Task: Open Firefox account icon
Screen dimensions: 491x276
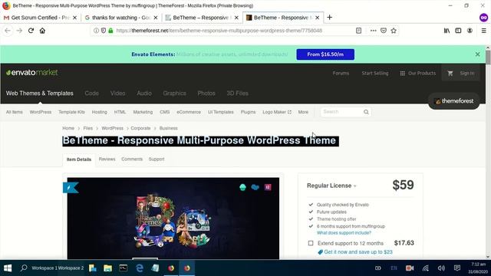Action: click(x=470, y=31)
